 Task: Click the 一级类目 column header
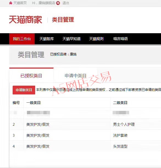(x=34, y=103)
